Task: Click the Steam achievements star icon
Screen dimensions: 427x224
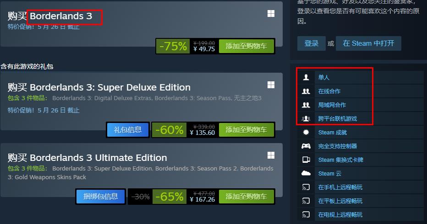Action: [306, 133]
